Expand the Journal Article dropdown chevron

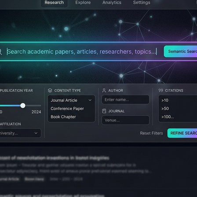pyautogui.click(x=90, y=100)
